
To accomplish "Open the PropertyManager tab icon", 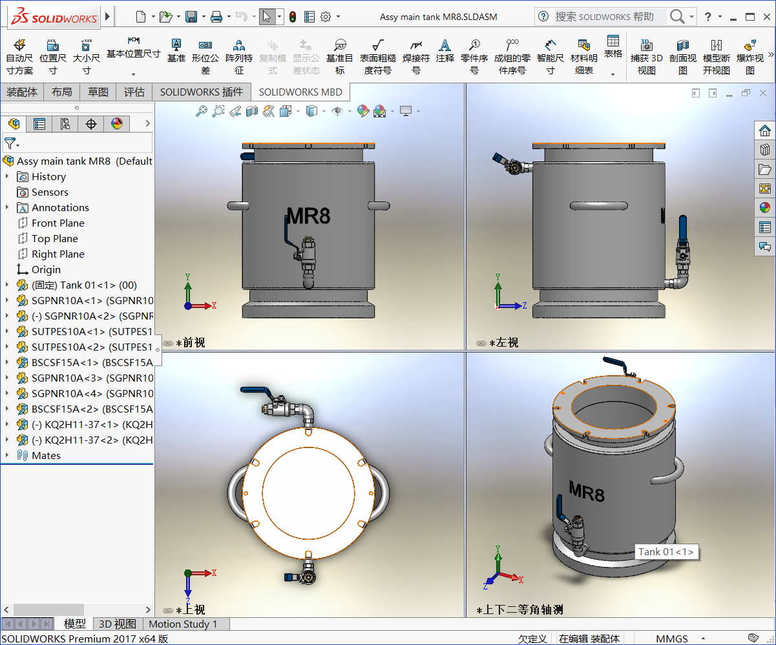I will click(x=39, y=123).
